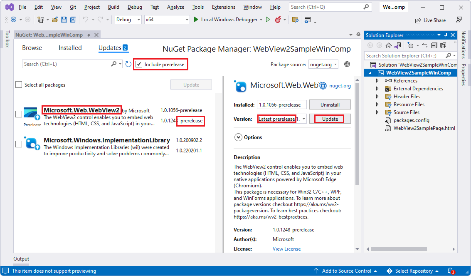Expand the References node

[377, 80]
